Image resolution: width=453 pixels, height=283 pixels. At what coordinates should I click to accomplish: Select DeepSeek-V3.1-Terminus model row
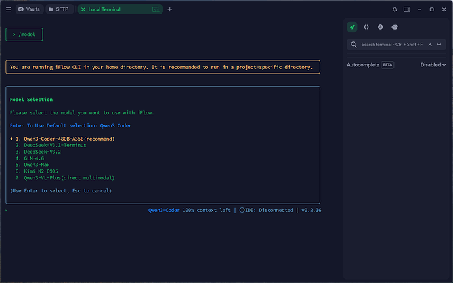coord(51,145)
